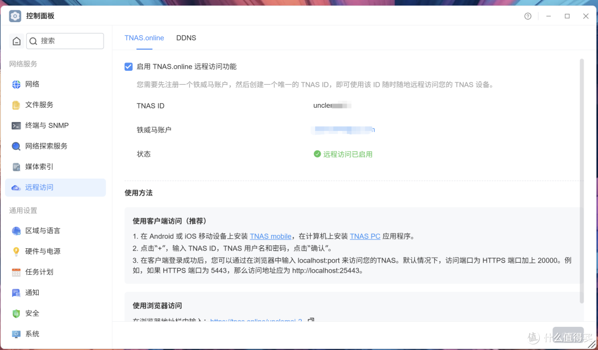This screenshot has width=598, height=350.
Task: Copy the browser access URL icon
Action: [x=311, y=320]
